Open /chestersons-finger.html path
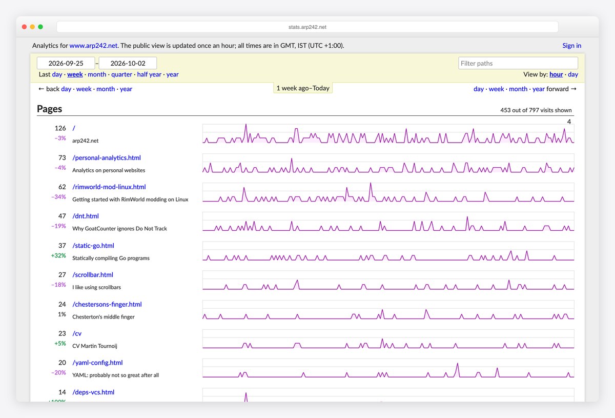The width and height of the screenshot is (615, 418). [107, 304]
